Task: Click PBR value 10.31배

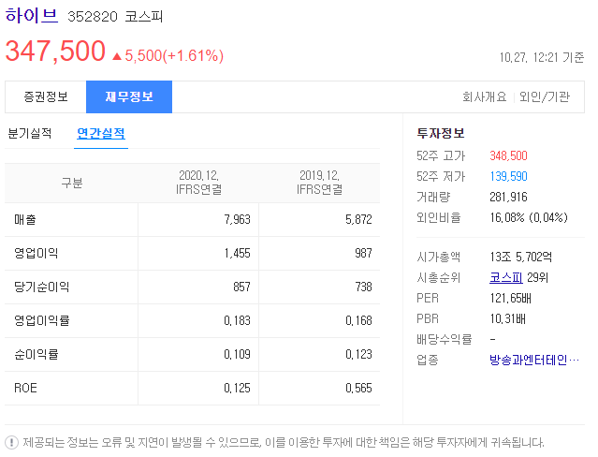Action: pos(507,318)
